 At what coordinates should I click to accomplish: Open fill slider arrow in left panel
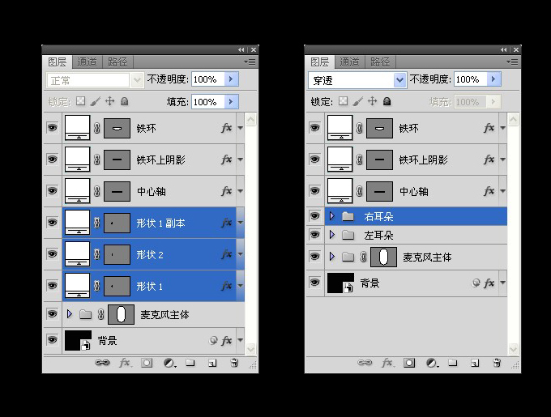click(231, 102)
